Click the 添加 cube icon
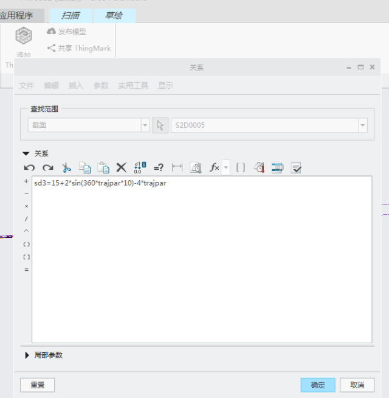This screenshot has width=389, height=398. 24,36
